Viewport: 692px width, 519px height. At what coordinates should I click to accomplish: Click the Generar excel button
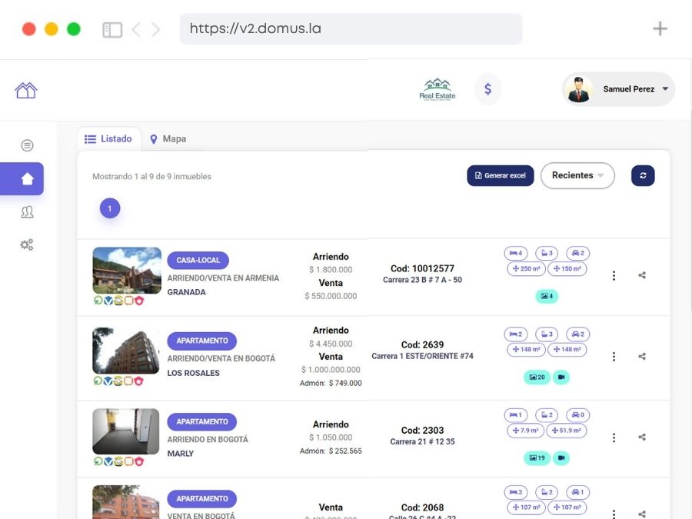coord(501,175)
